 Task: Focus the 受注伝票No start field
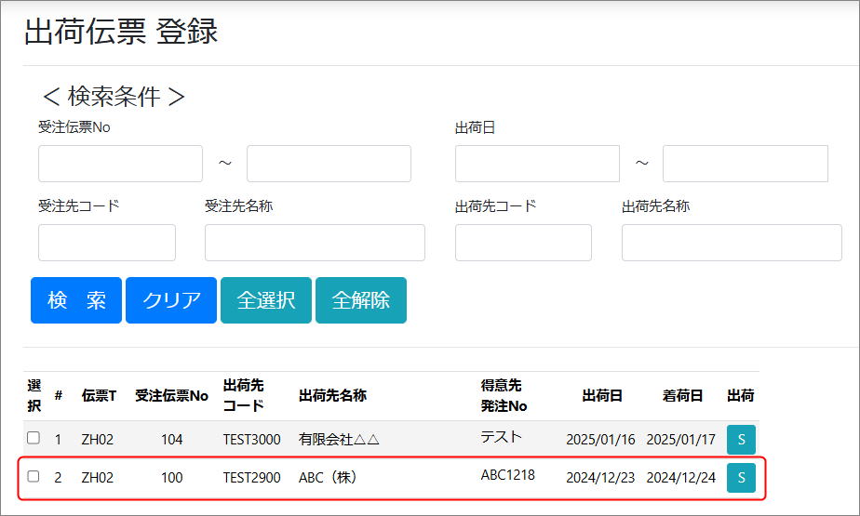point(120,164)
